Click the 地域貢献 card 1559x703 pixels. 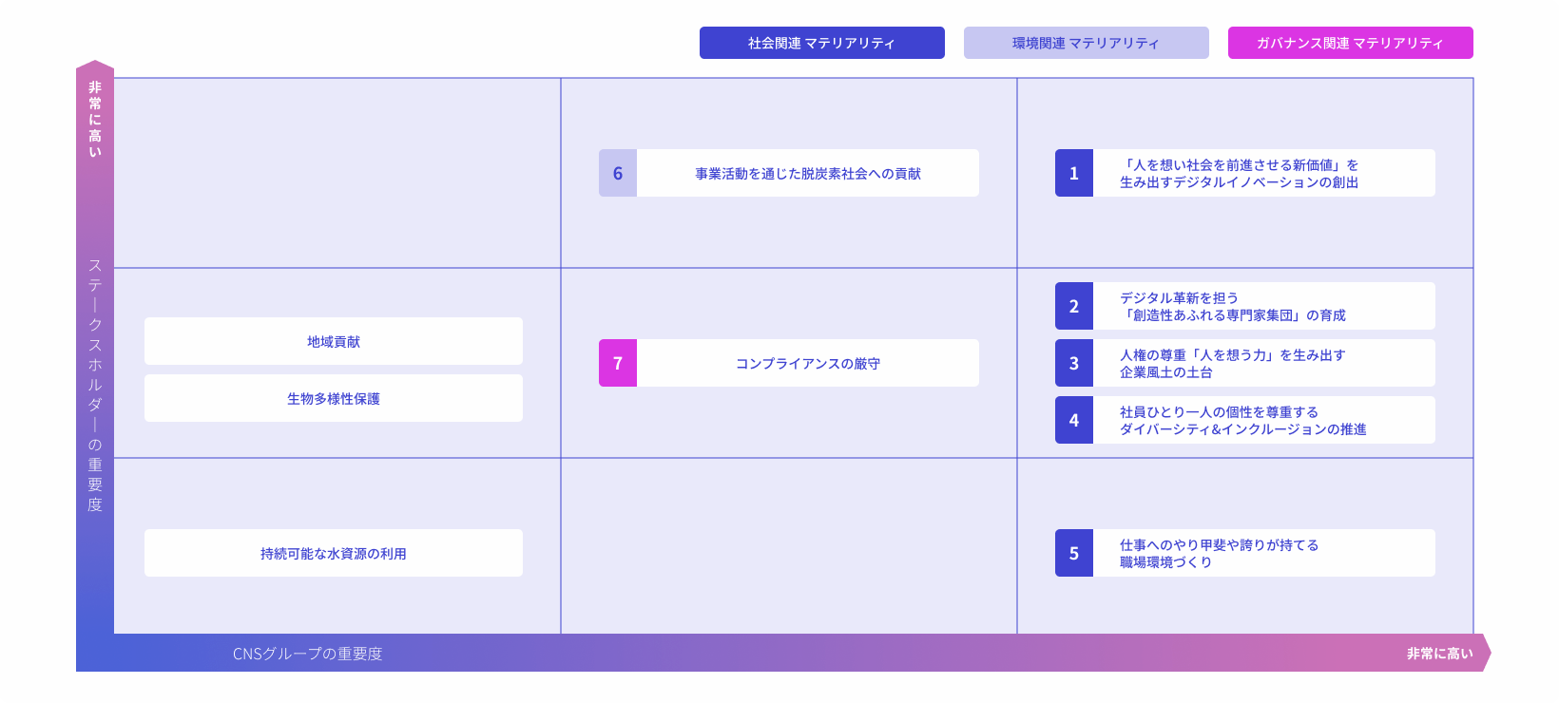[334, 341]
